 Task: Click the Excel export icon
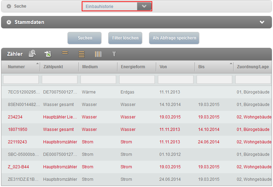48,54
